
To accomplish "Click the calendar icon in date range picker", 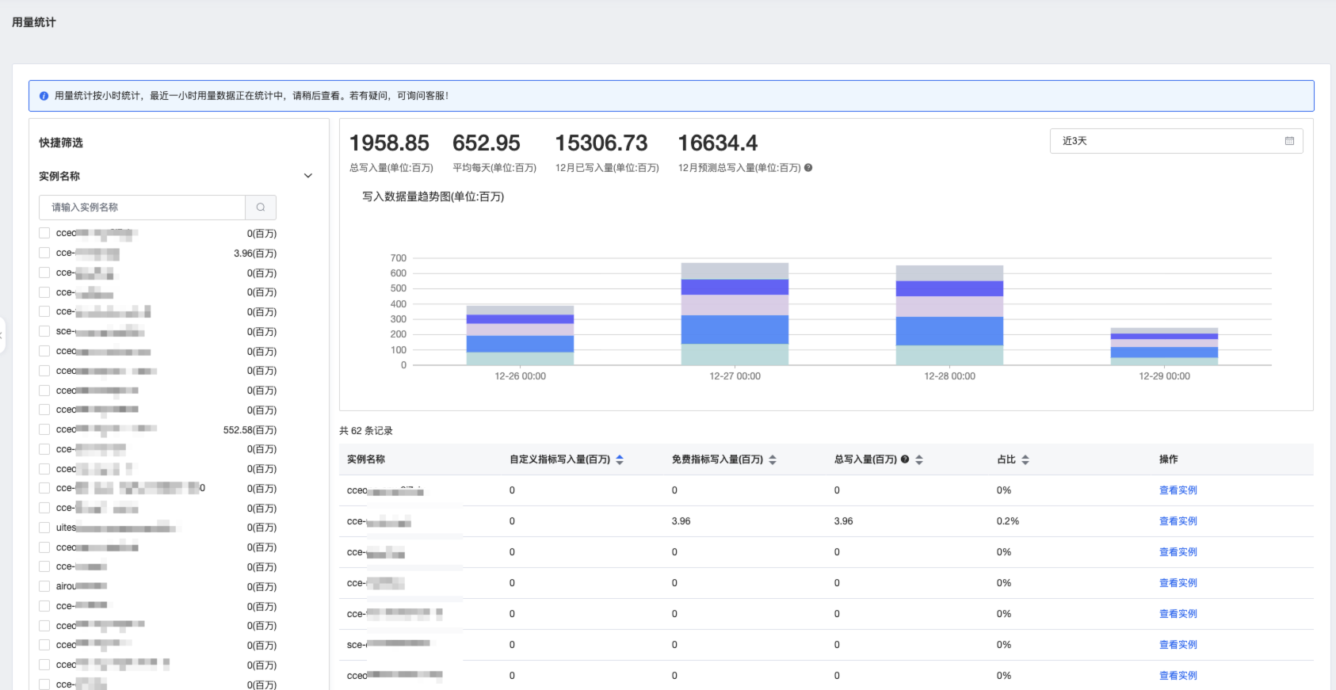I will 1289,141.
